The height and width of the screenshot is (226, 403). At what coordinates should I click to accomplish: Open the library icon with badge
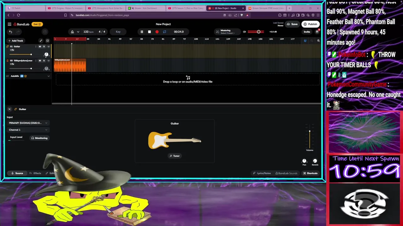click(317, 31)
